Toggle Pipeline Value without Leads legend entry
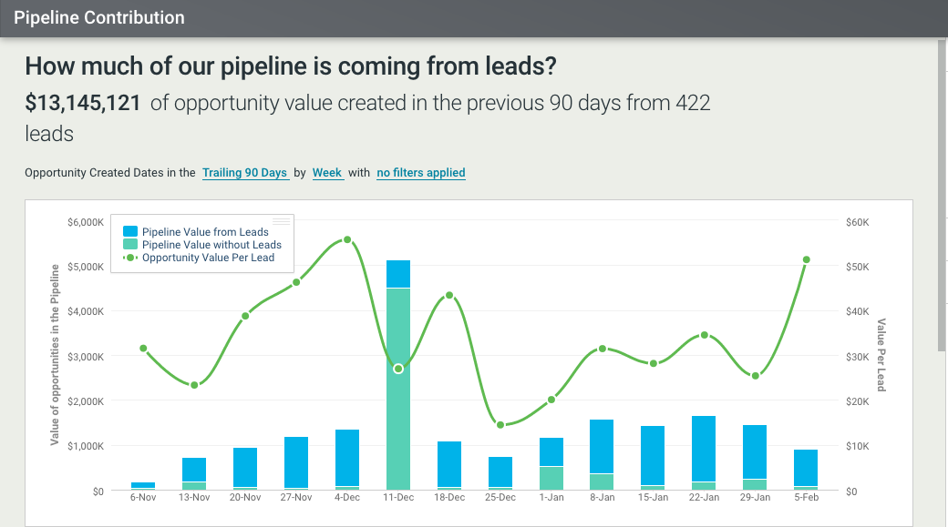Image resolution: width=948 pixels, height=527 pixels. point(211,245)
